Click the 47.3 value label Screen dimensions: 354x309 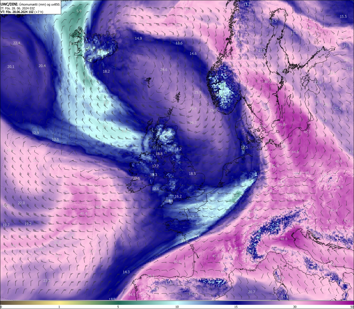pos(238,248)
